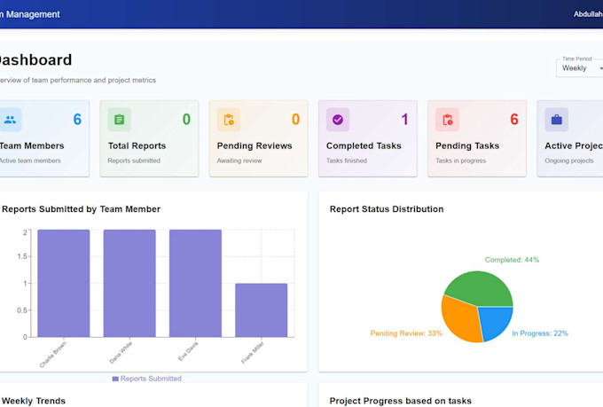
Task: Click the Dana White axis label
Action: coord(121,352)
